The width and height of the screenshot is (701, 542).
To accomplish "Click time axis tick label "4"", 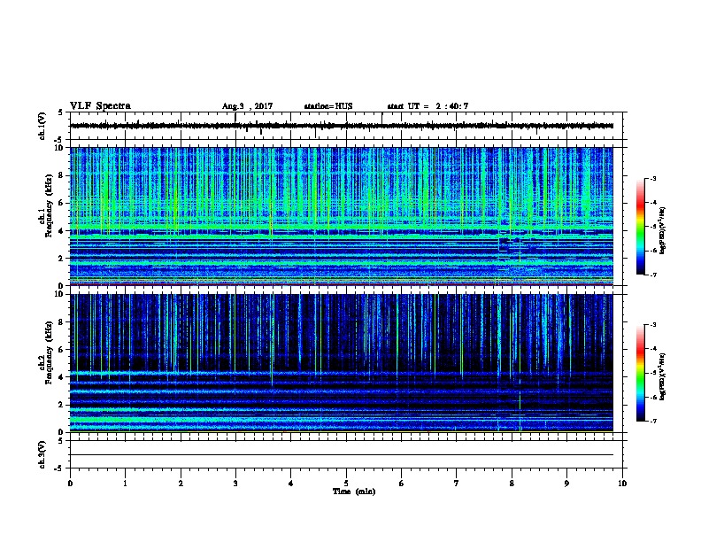I will tap(291, 484).
